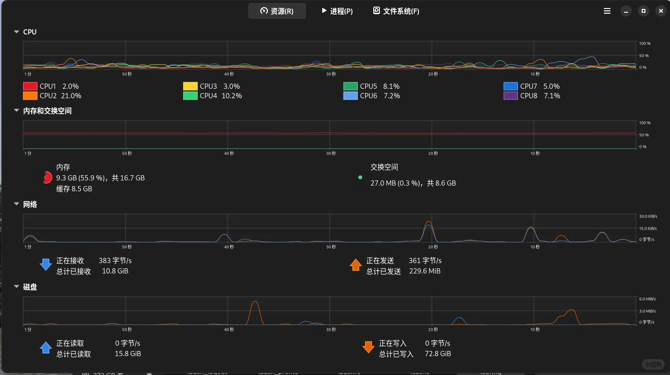Collapse the 内存和交换空间 section

[17, 111]
